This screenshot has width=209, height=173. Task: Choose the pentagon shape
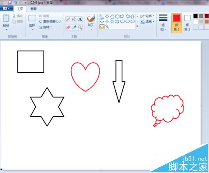tap(112, 16)
